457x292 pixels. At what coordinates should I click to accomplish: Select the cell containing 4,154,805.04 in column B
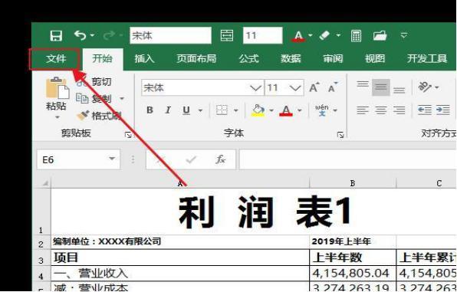click(353, 274)
